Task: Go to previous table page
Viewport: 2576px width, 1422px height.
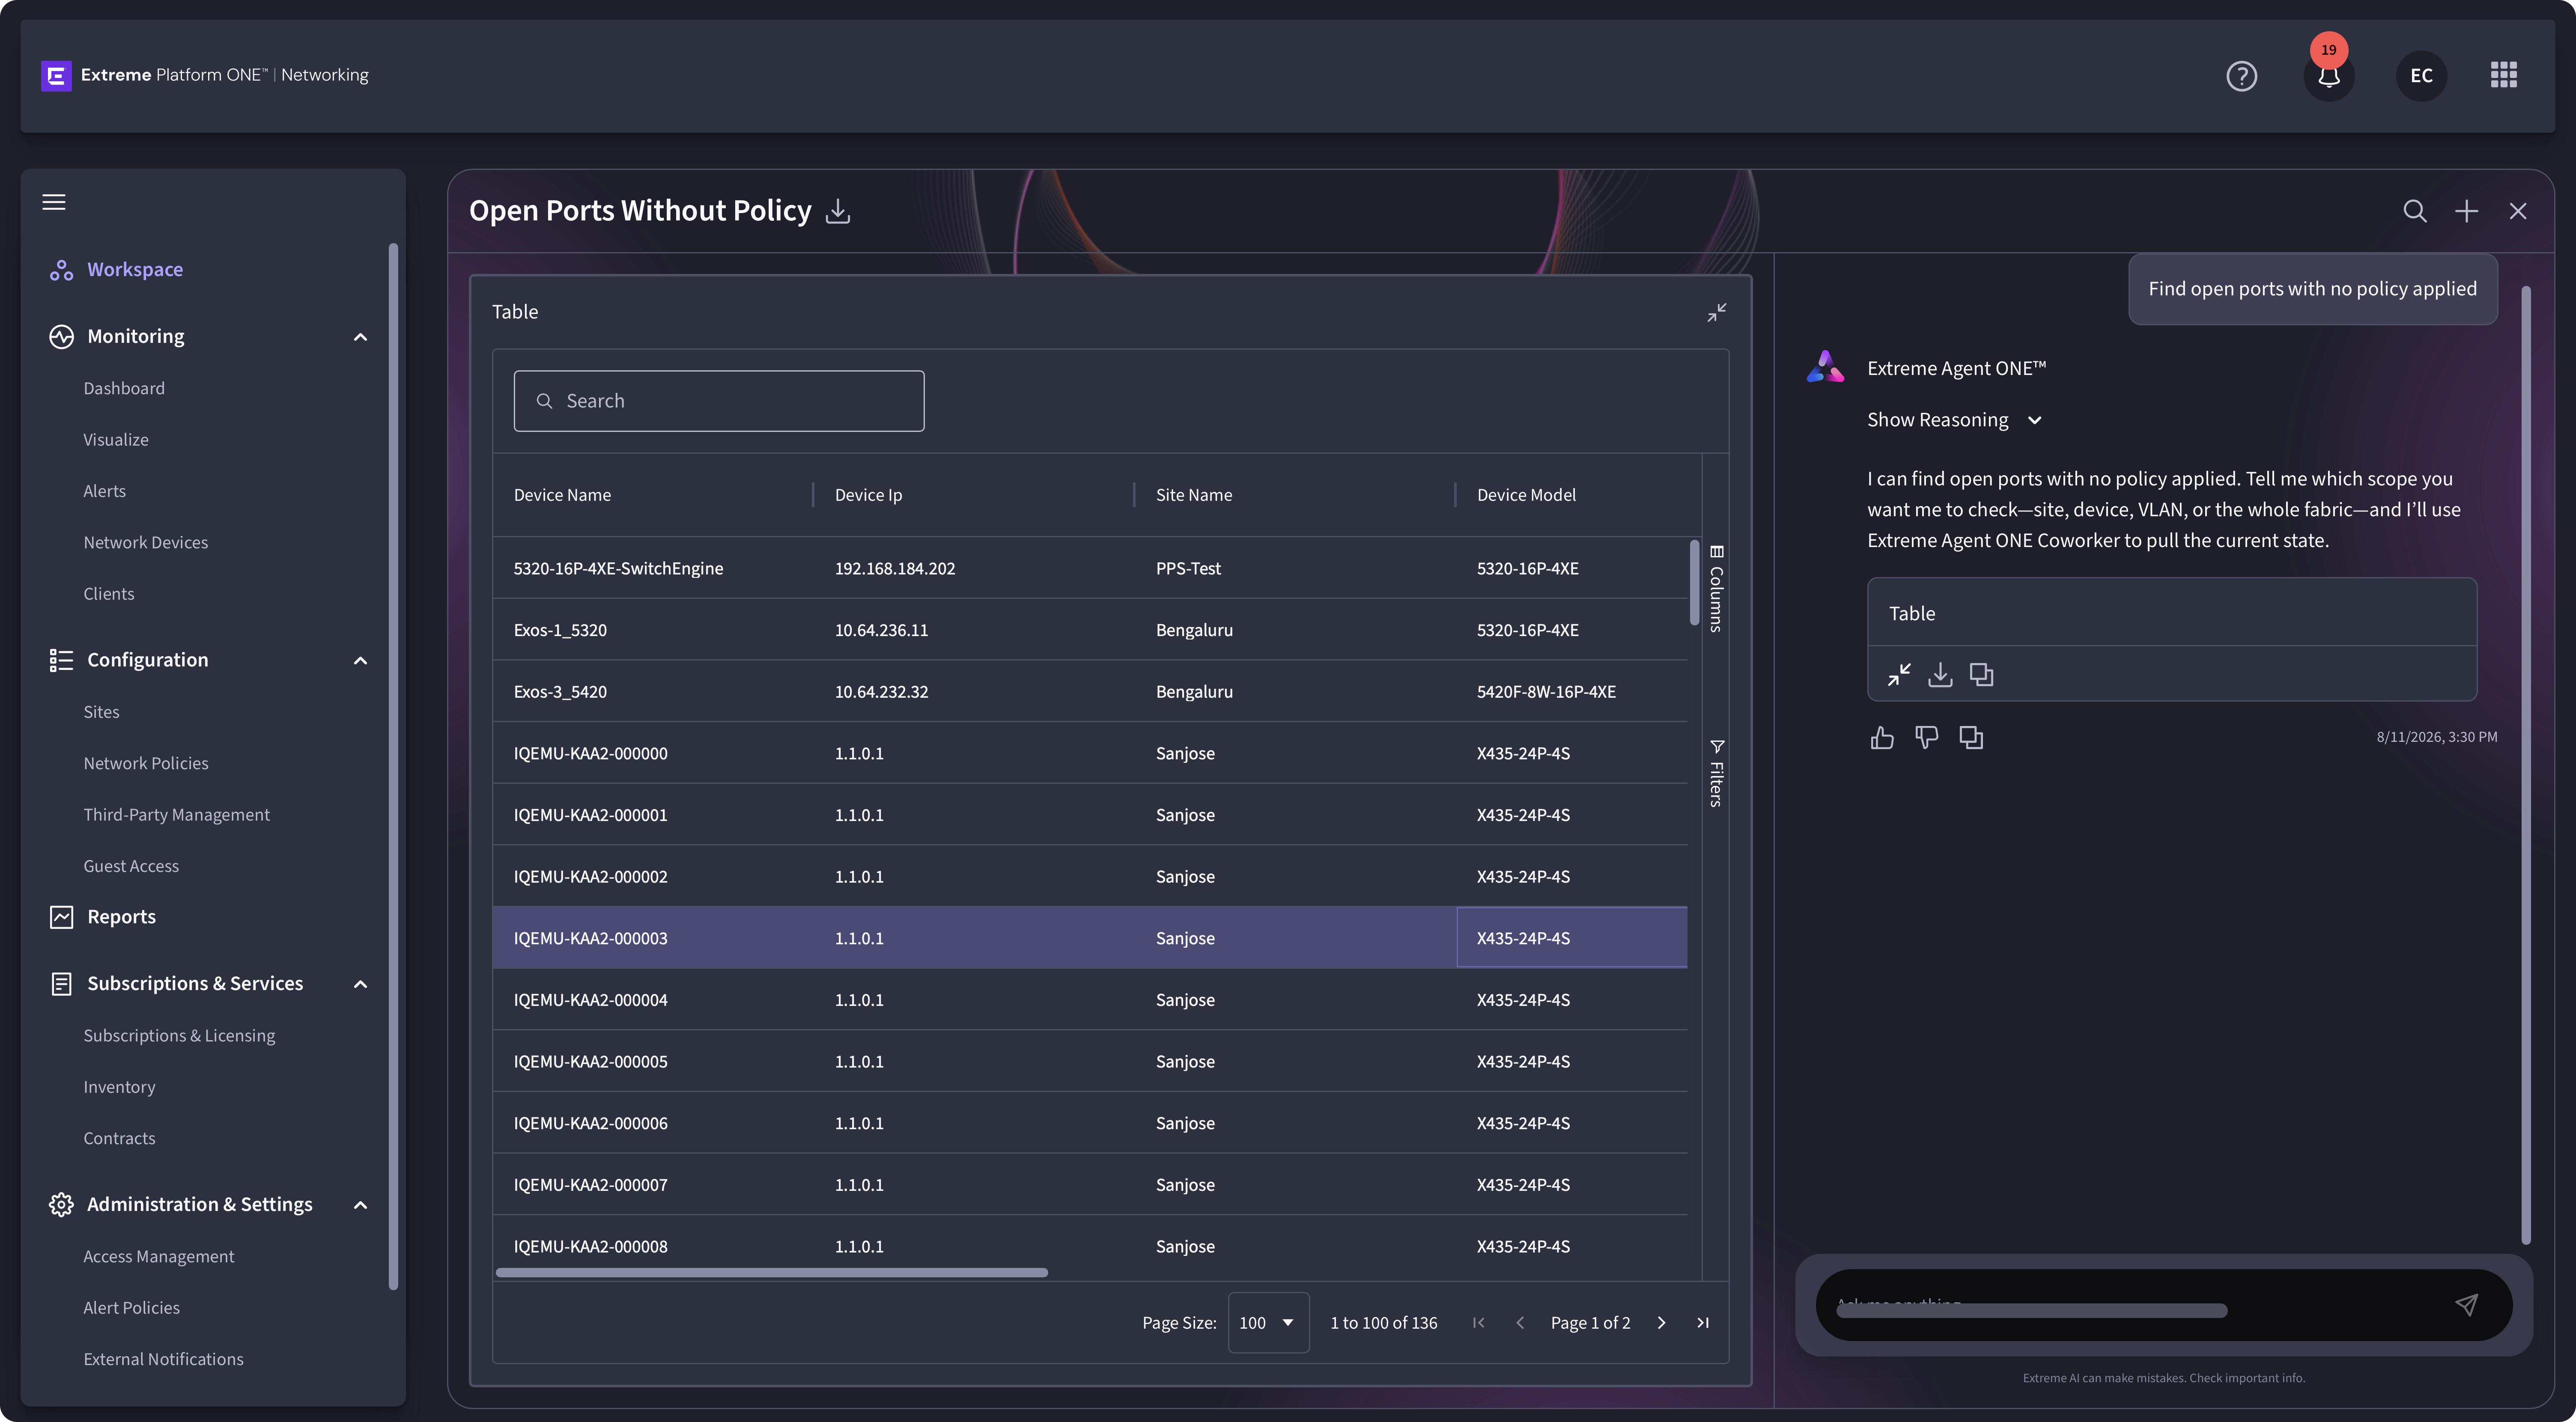Action: [1520, 1323]
